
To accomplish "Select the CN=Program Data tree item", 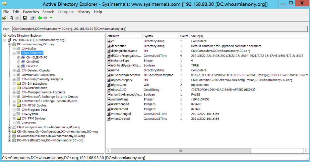I will point(34,110).
